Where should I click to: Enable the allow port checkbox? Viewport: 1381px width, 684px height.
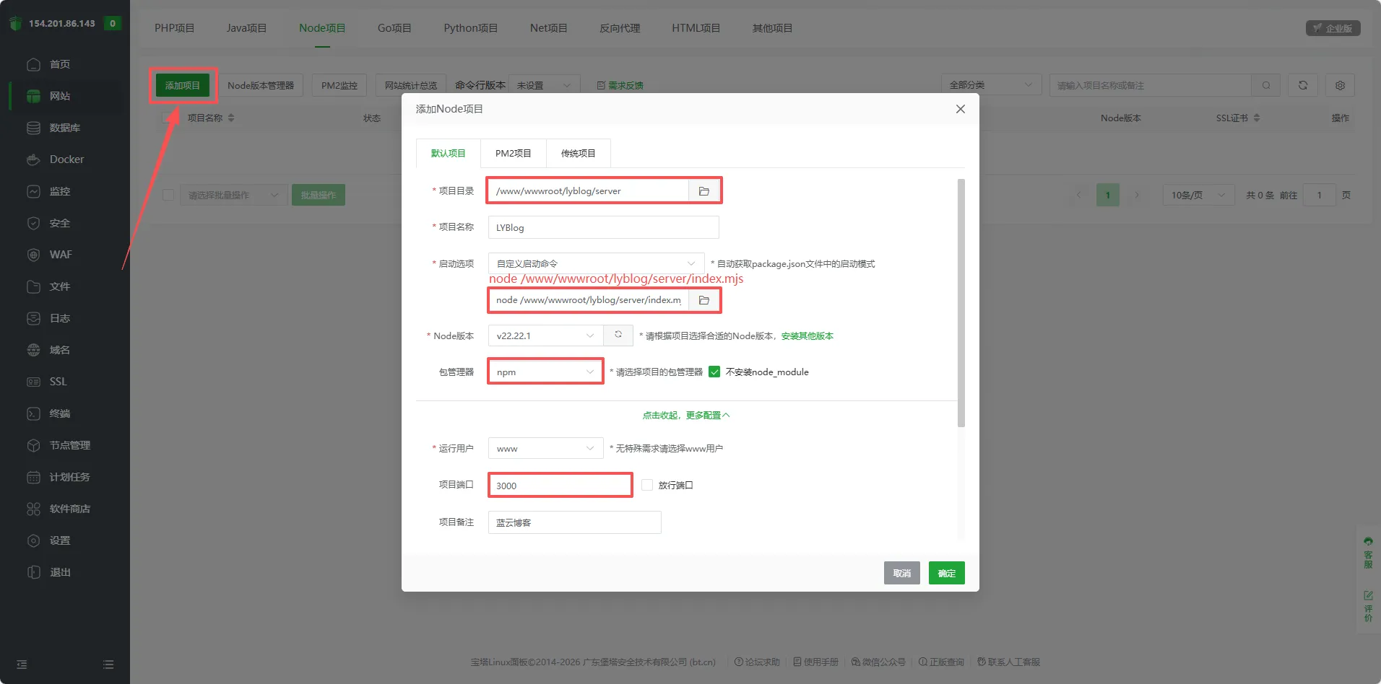pyautogui.click(x=647, y=485)
